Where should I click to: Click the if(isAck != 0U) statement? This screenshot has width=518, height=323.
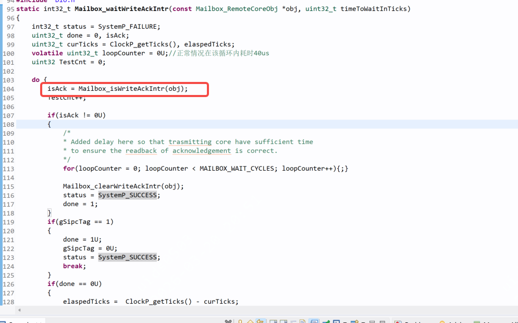pyautogui.click(x=76, y=115)
